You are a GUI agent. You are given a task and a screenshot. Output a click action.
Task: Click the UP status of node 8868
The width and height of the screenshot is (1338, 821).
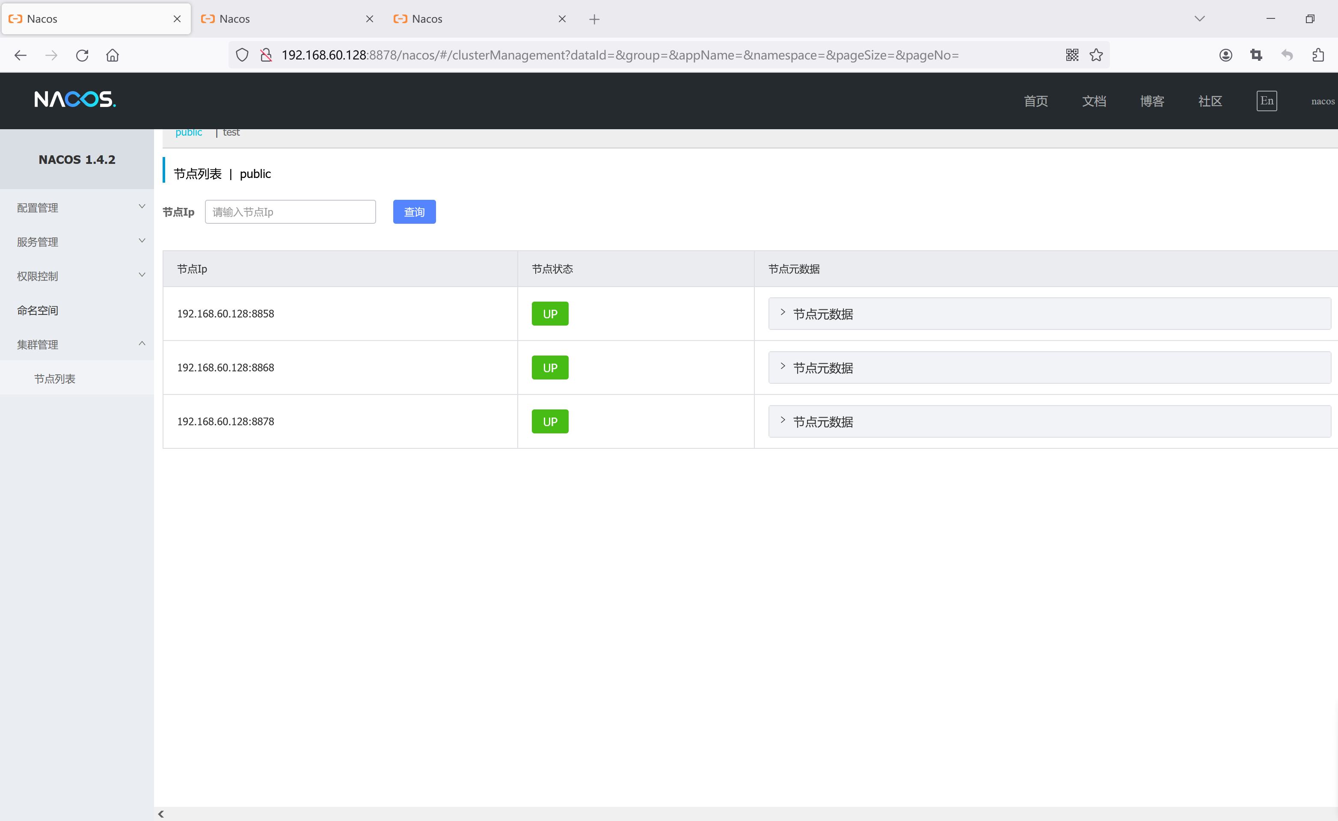(x=550, y=368)
